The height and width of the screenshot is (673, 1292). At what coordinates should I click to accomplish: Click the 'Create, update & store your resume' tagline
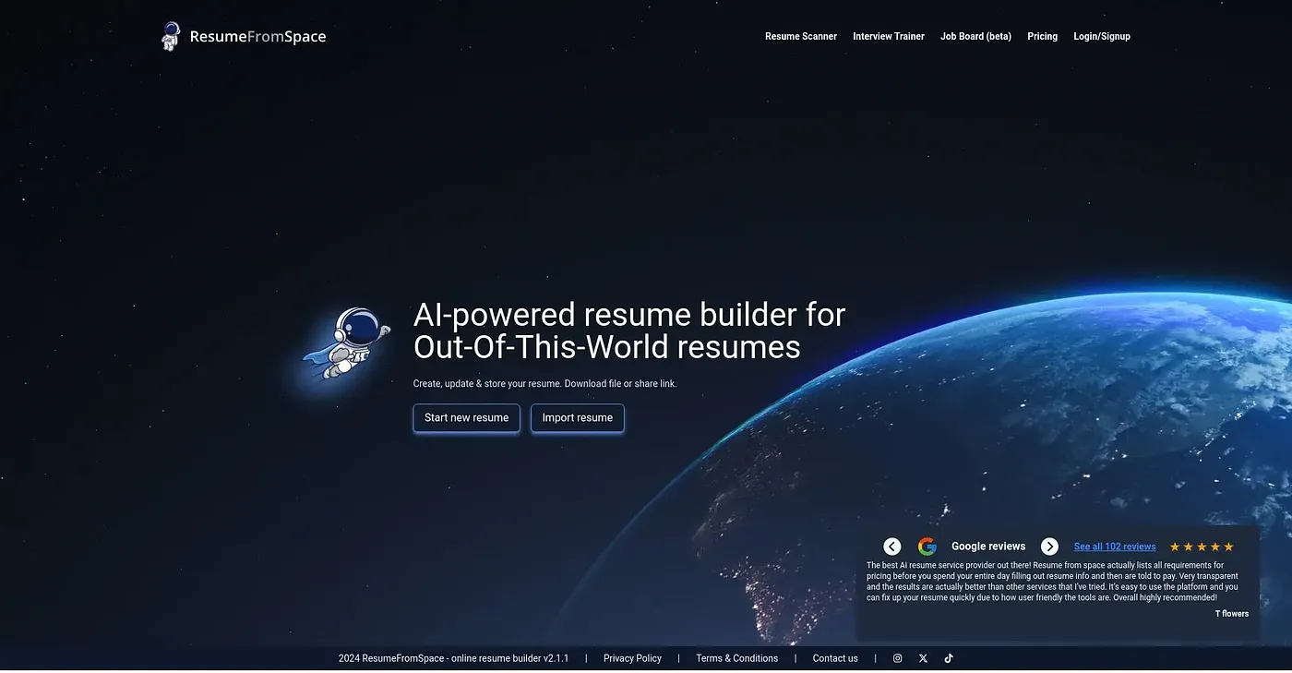point(544,383)
